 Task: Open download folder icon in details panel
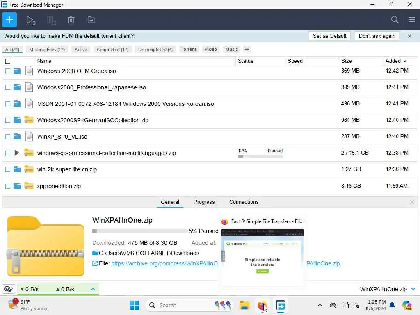[95, 253]
